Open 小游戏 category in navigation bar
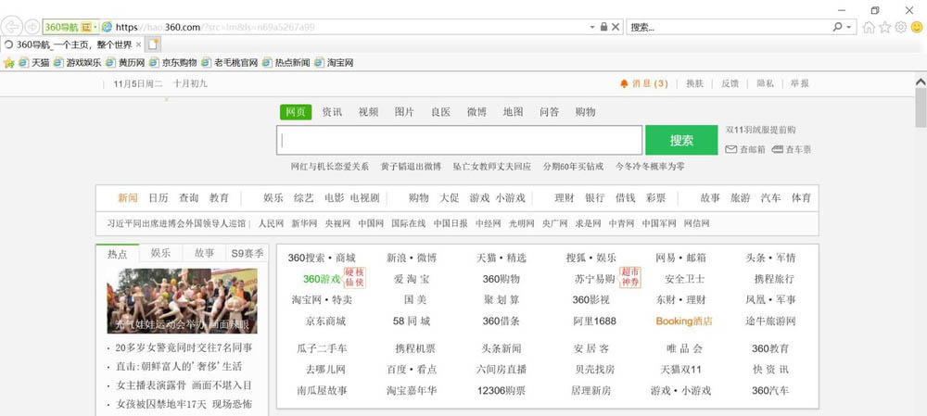This screenshot has width=927, height=416. pos(510,198)
